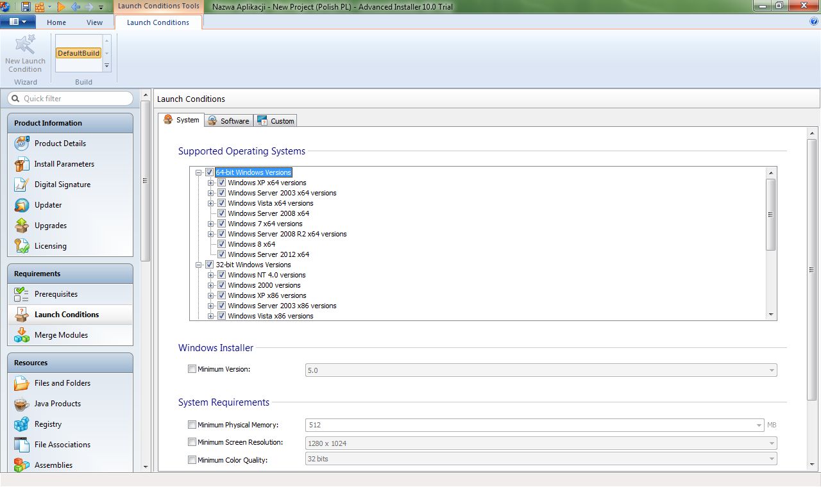Screen dimensions: 821x487
Task: Click scroll-down arrow of operating systems list
Action: click(x=771, y=315)
